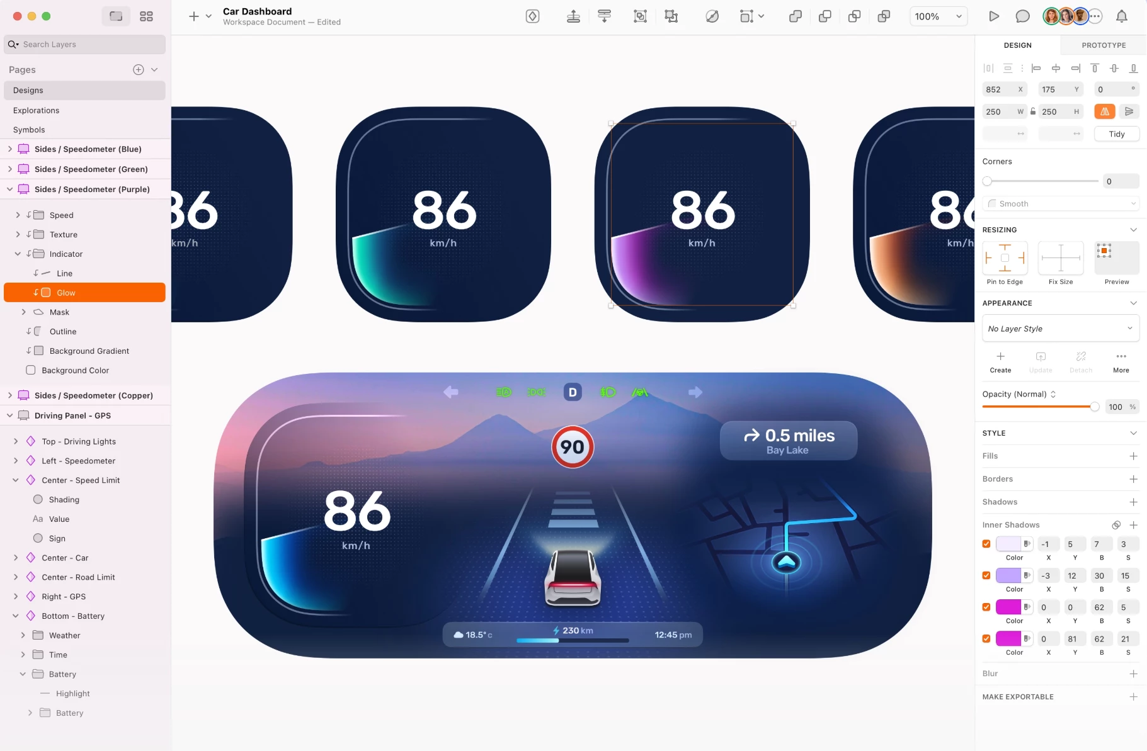Click the Create Symbol toolbar icon

click(533, 16)
